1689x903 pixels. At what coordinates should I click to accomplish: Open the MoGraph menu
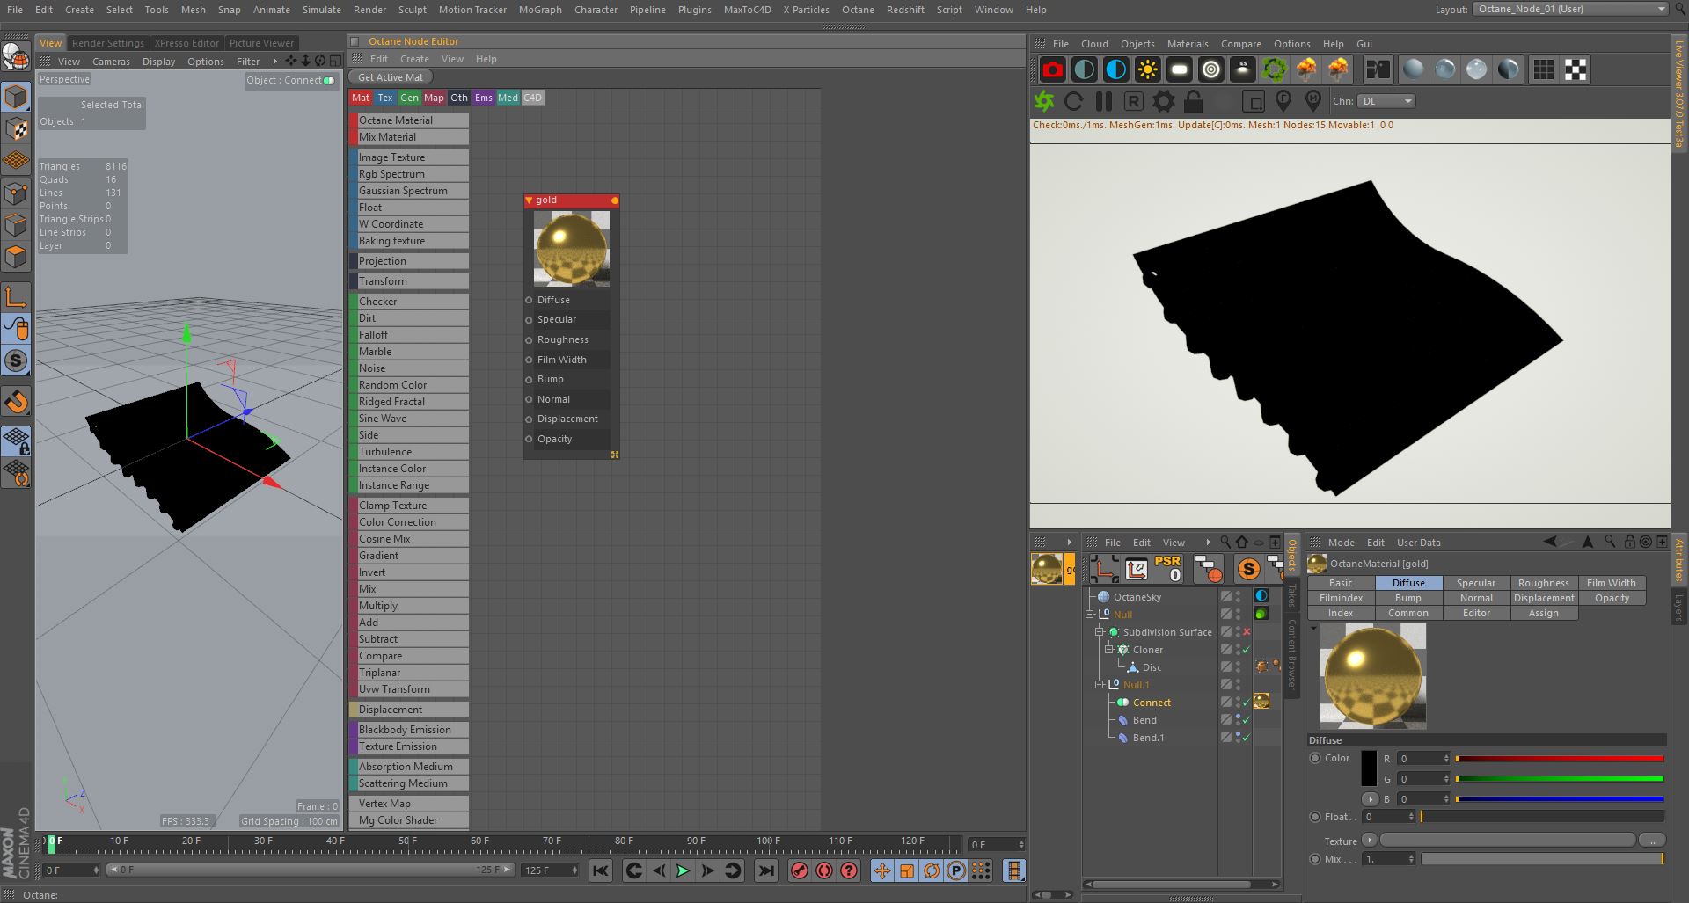click(x=539, y=10)
